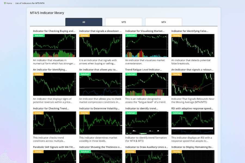Click the moving average rebound chart thumbnail
This screenshot has height=163, width=245.
coord(193,84)
